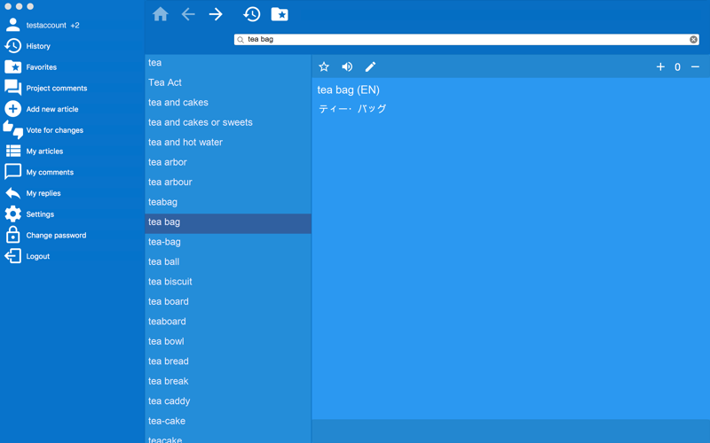Open the My replies label
The image size is (710, 443).
pos(43,193)
